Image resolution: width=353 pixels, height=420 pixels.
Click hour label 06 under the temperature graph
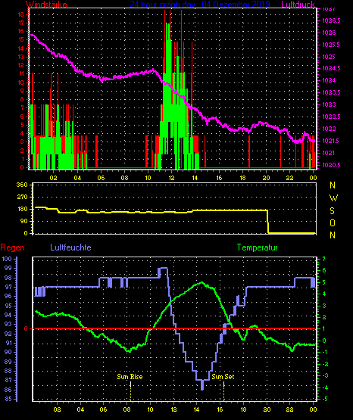[104, 409]
